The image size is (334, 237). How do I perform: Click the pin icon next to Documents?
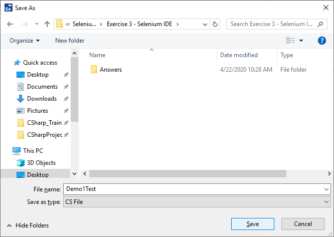pyautogui.click(x=66, y=87)
